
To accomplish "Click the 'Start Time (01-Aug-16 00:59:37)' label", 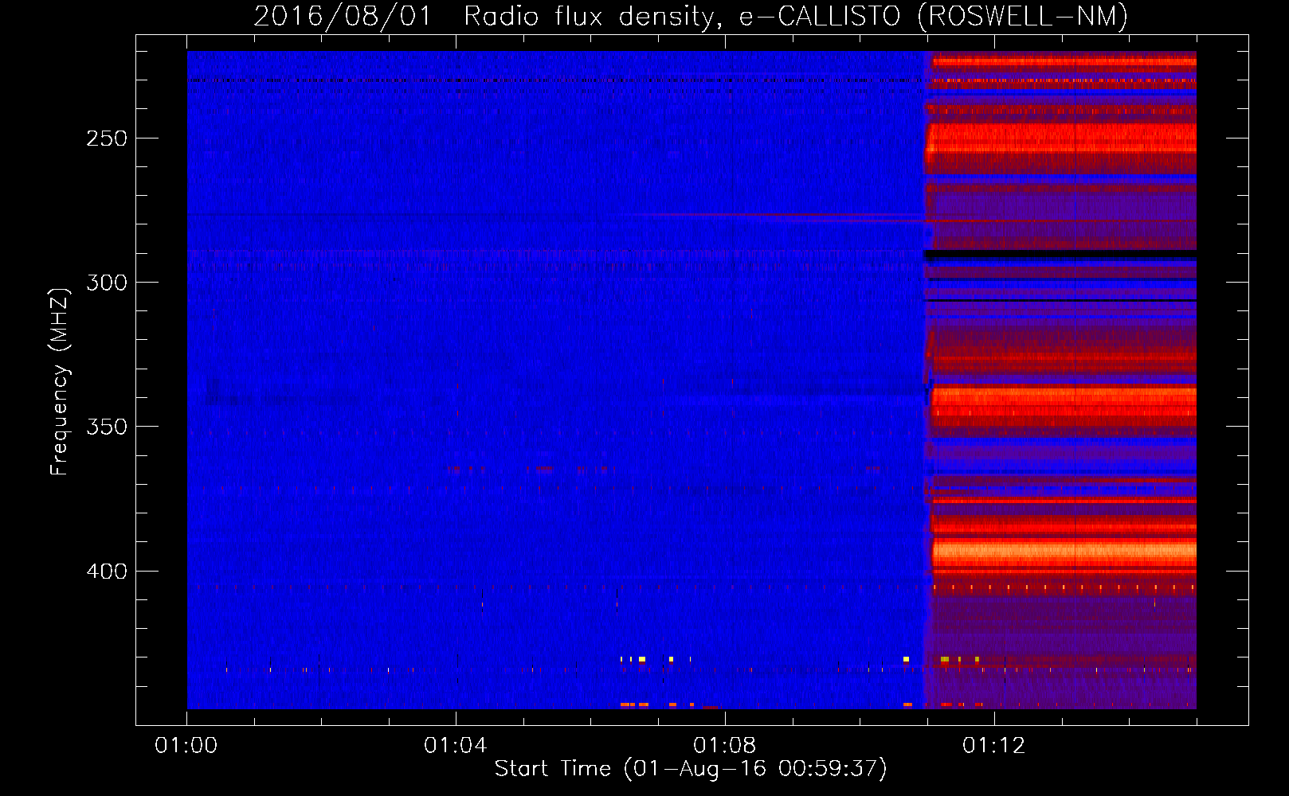I will [x=691, y=769].
